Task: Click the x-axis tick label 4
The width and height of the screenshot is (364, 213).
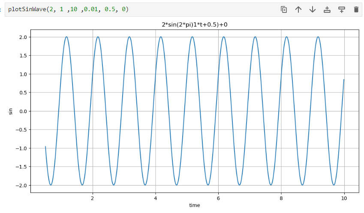Action: [155, 198]
